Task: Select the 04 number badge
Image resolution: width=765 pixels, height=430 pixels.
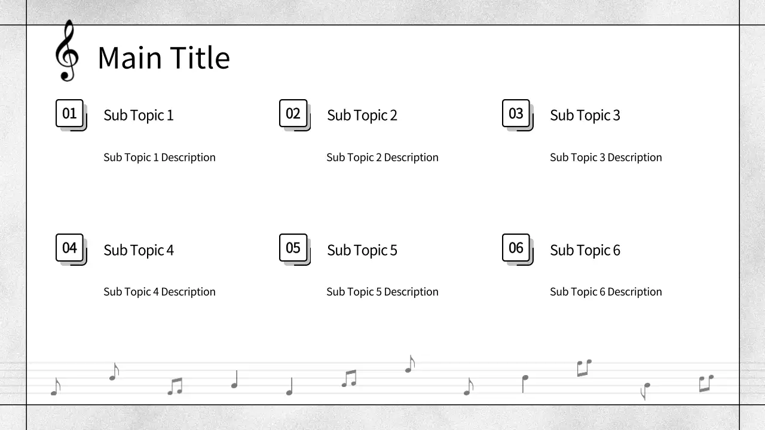Action: [x=70, y=248]
